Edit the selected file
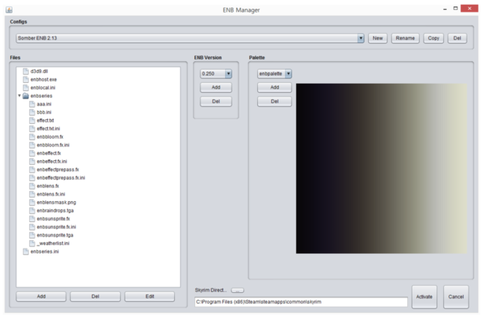 (x=150, y=297)
